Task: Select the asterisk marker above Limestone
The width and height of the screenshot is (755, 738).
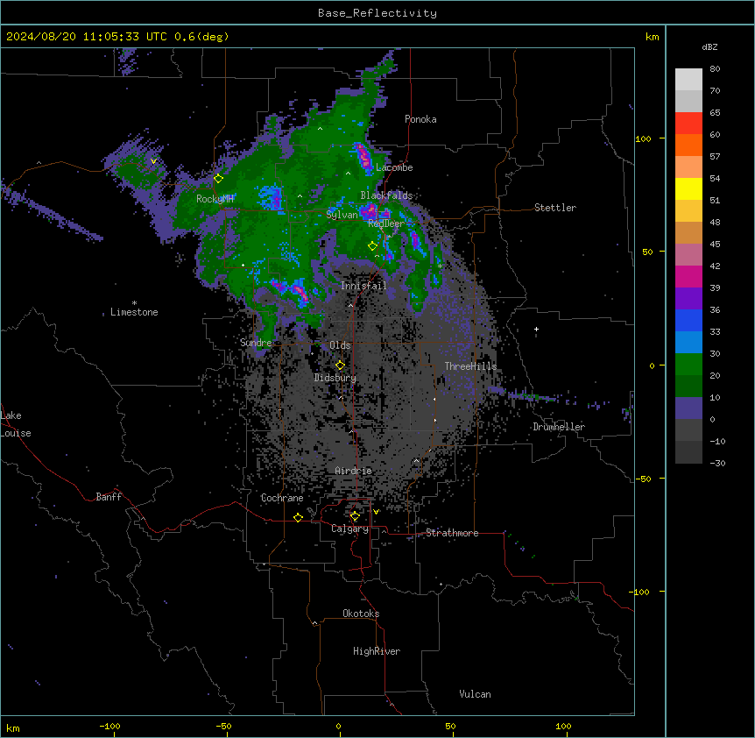Action: click(x=134, y=303)
